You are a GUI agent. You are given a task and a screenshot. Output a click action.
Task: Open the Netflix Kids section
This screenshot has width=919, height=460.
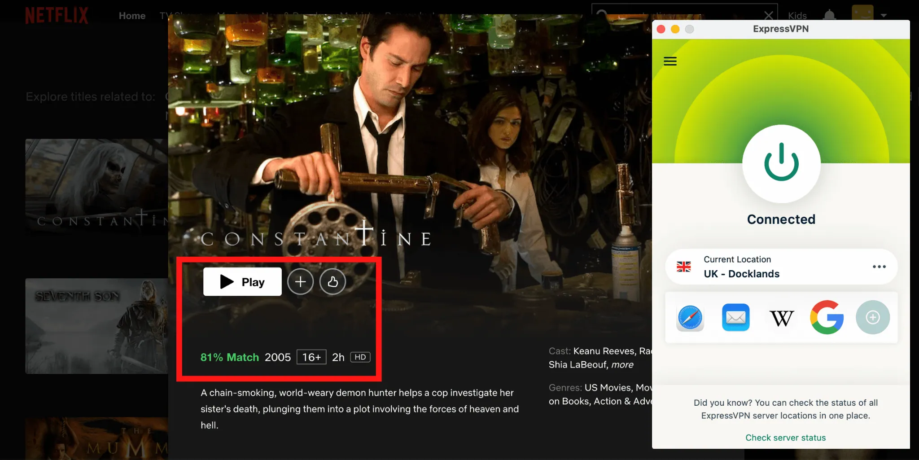coord(797,16)
